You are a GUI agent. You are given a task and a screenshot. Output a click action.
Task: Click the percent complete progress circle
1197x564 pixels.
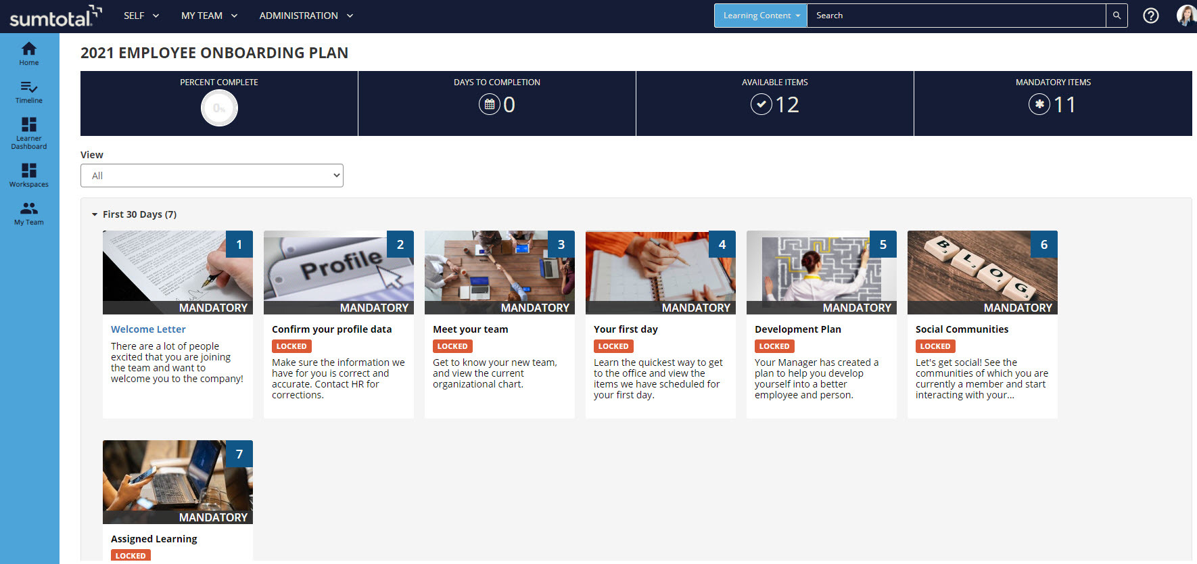pyautogui.click(x=219, y=108)
